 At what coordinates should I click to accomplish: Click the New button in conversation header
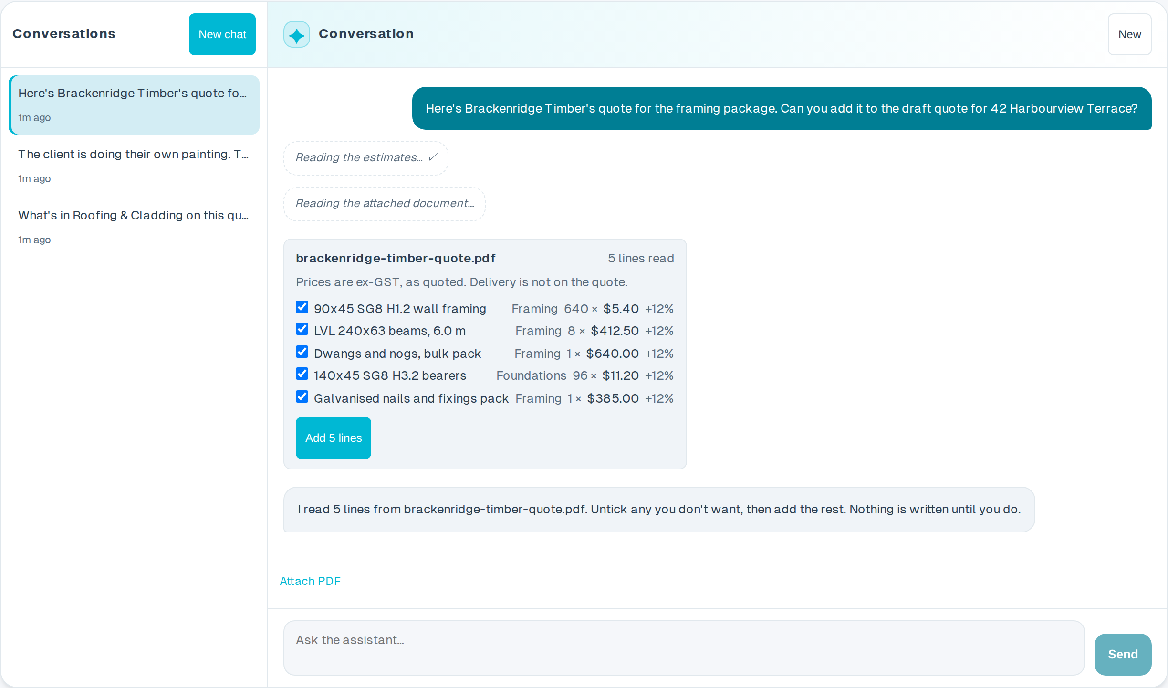pos(1129,34)
